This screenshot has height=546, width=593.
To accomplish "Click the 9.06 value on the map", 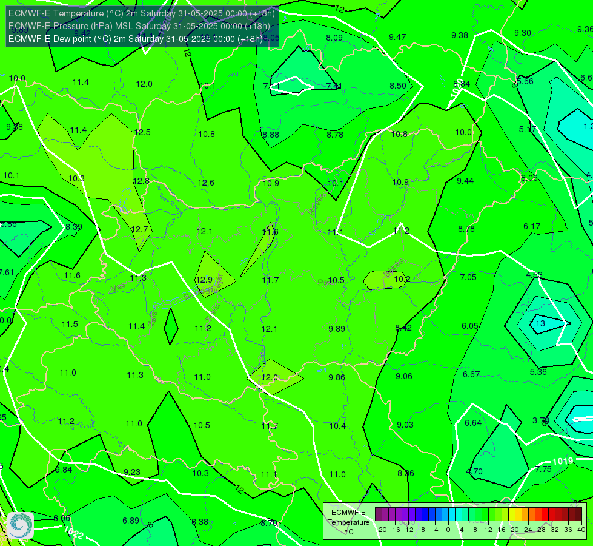I will tap(404, 376).
